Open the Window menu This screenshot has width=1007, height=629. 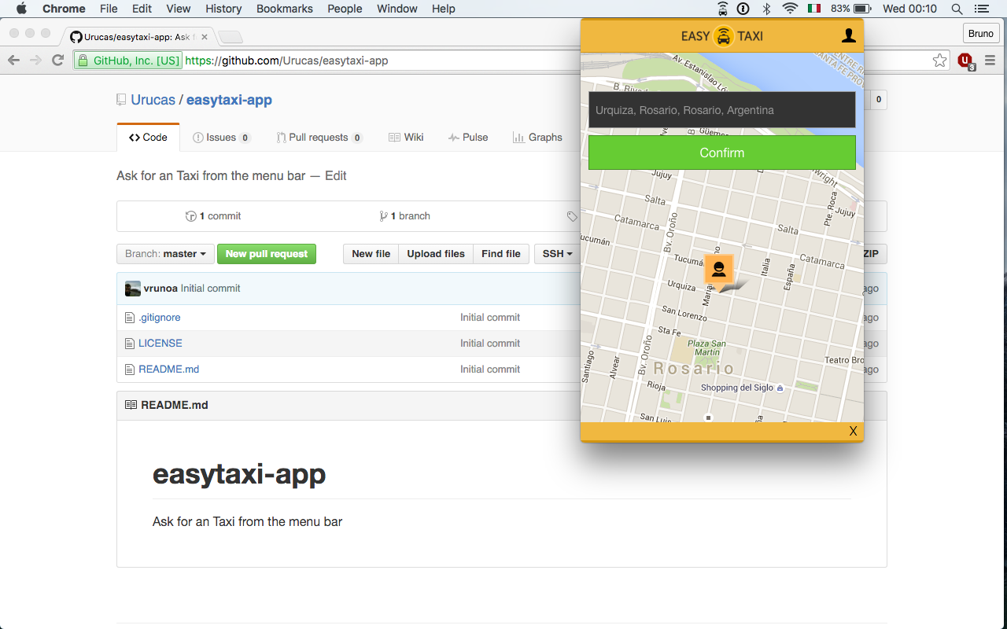(397, 9)
